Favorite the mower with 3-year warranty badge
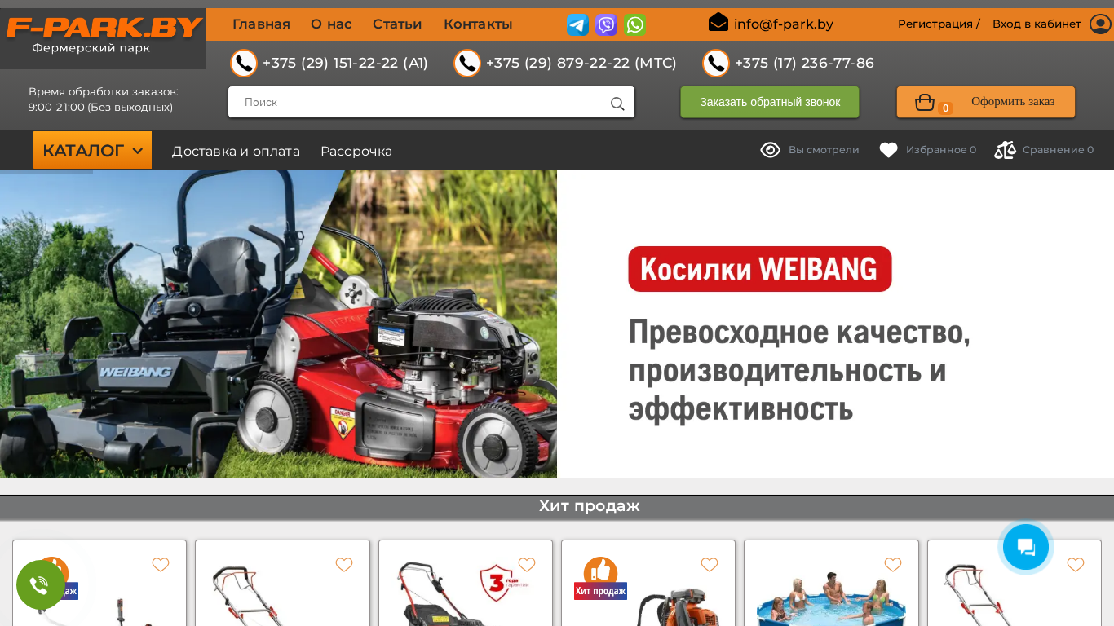Screen dimensions: 1114x626 pyautogui.click(x=527, y=565)
